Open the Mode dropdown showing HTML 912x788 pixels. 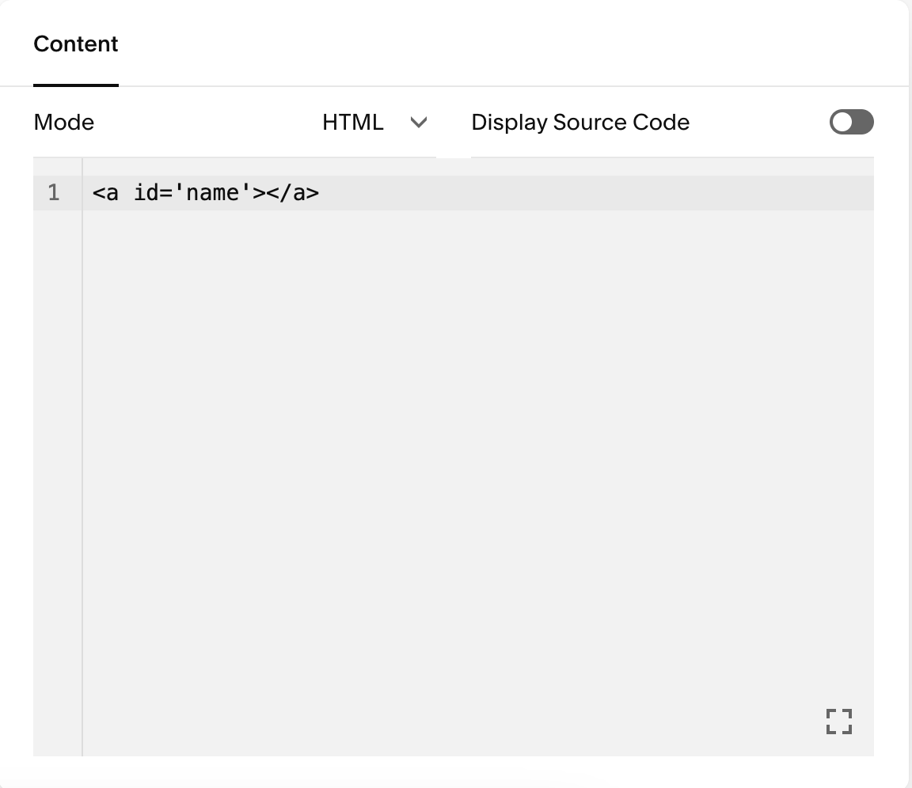[x=372, y=122]
